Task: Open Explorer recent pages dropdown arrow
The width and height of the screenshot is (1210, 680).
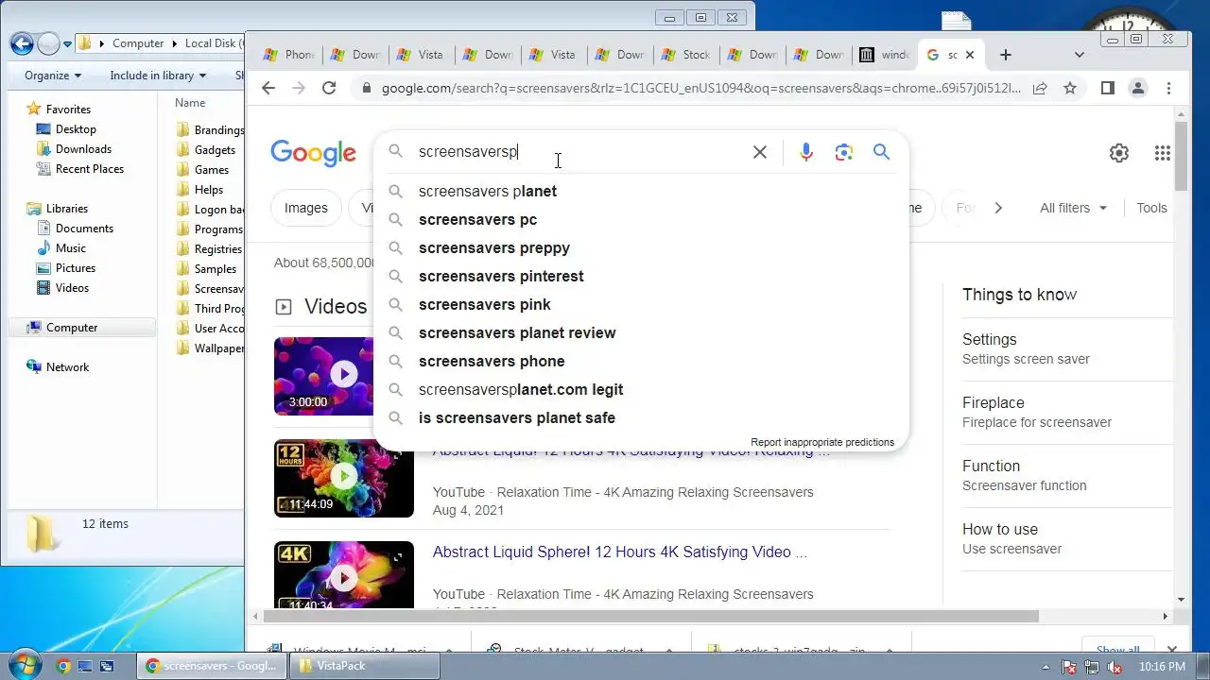Action: pos(68,43)
